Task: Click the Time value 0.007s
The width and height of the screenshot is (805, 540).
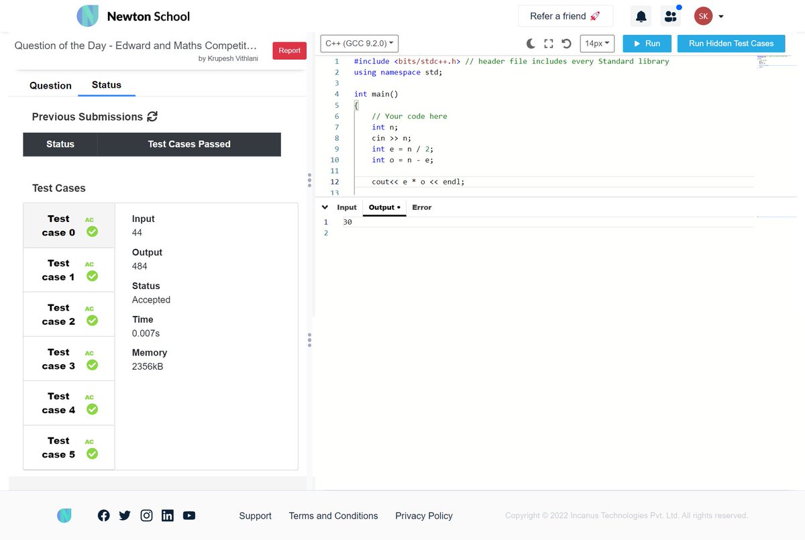Action: pos(146,333)
